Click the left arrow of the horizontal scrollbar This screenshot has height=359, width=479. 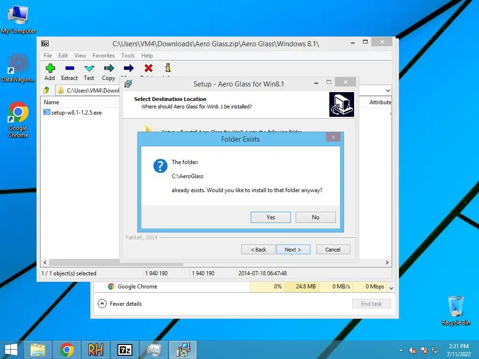coord(45,263)
